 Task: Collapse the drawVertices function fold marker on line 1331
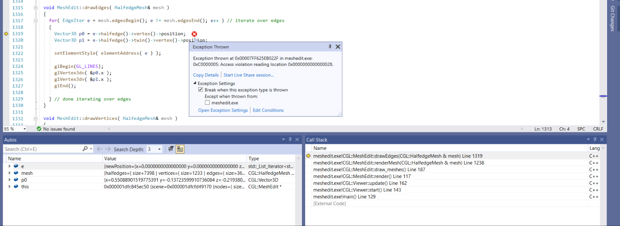pyautogui.click(x=35, y=119)
